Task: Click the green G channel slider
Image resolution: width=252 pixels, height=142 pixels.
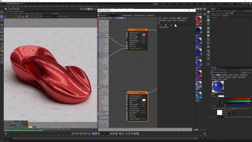Action: pos(239,101)
